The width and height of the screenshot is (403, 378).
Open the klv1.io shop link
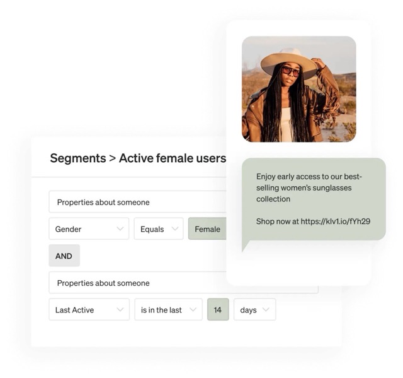(x=336, y=221)
